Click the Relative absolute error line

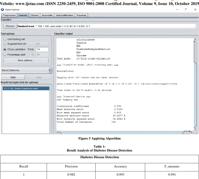pyautogui.click(x=91, y=116)
